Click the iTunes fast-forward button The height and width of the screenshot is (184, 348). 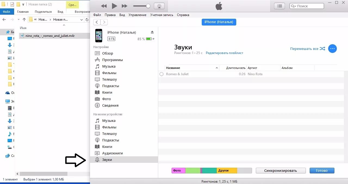[125, 6]
